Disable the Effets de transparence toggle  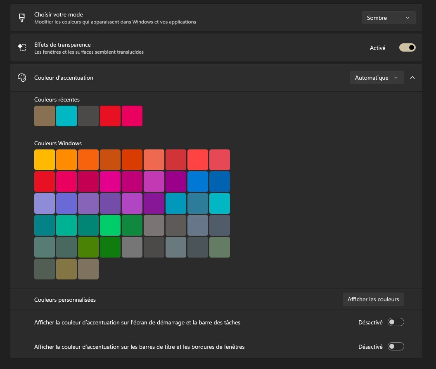[x=407, y=48]
